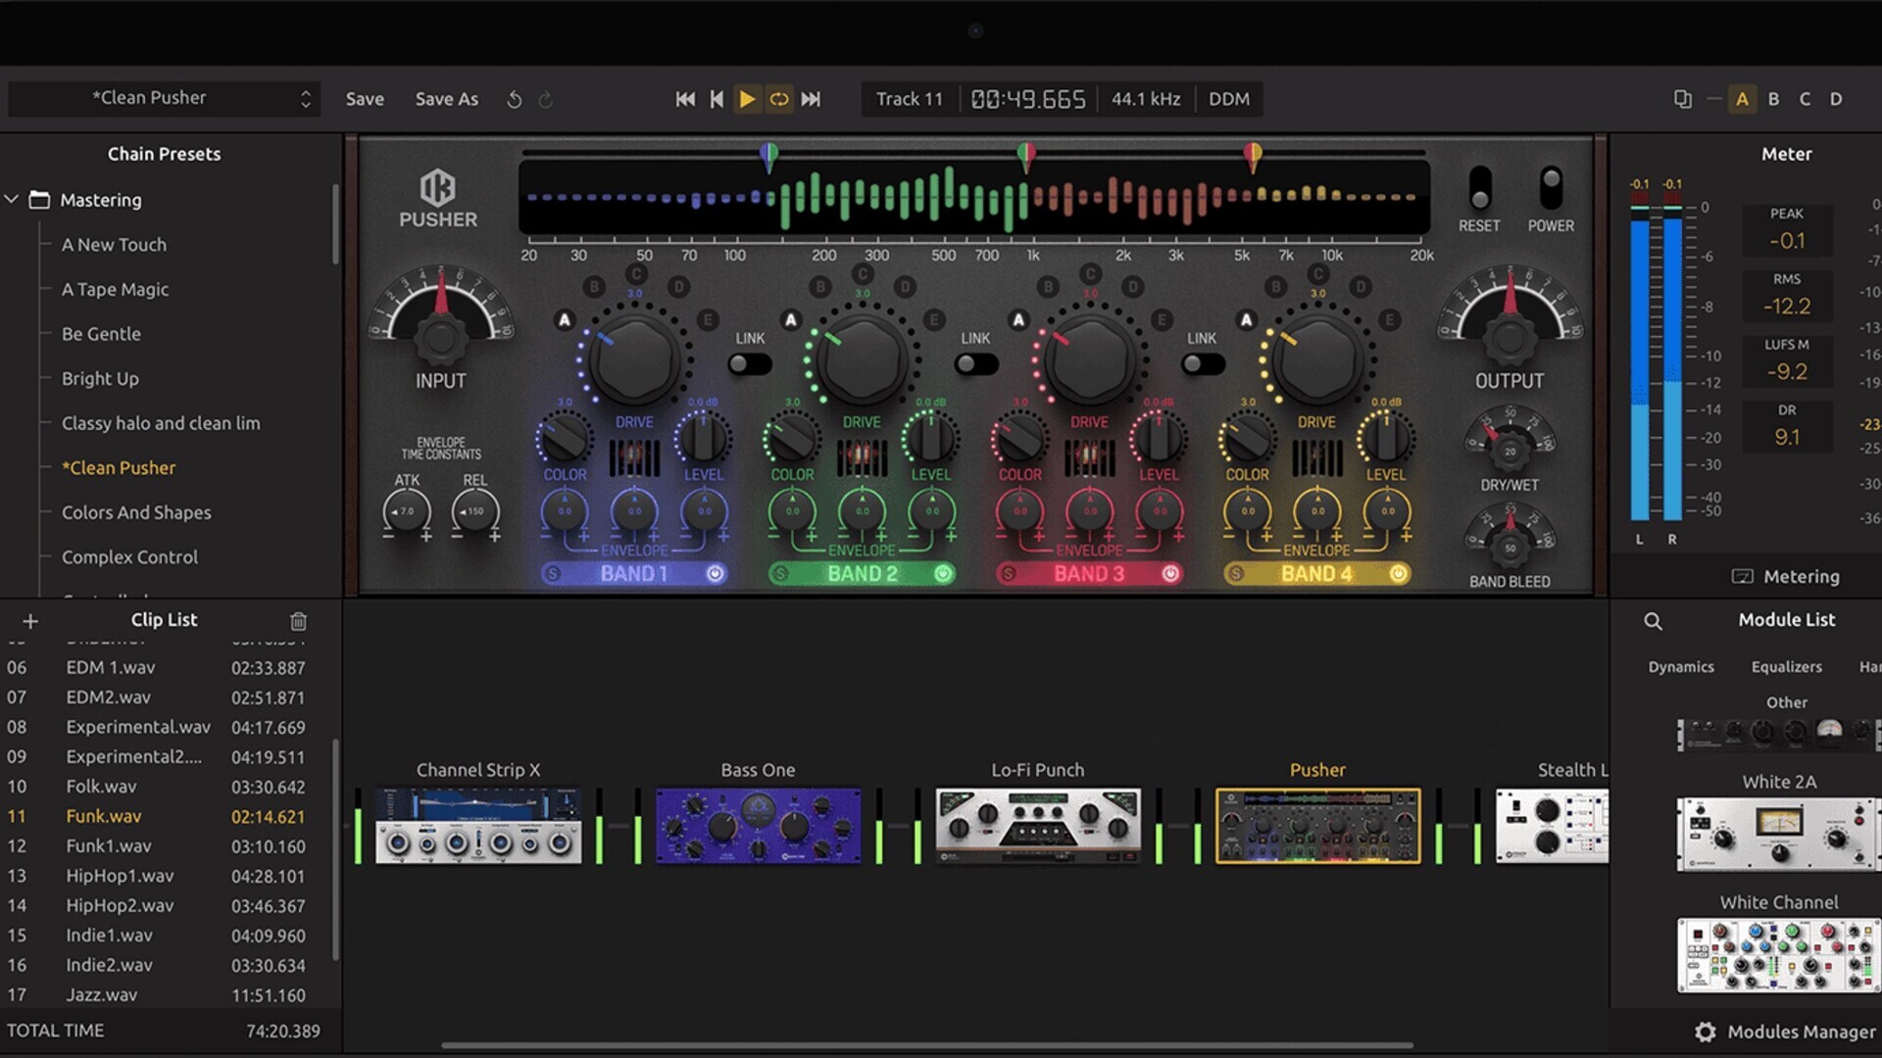Select comparison slot D
This screenshot has width=1882, height=1058.
point(1836,99)
